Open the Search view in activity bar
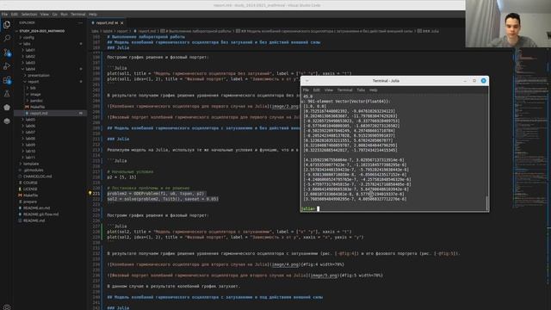The width and height of the screenshot is (551, 310). click(x=7, y=38)
